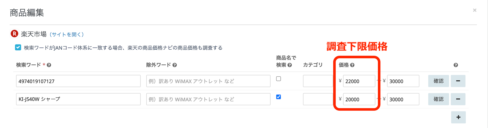
Task: Enable 商品名で検索 for the 4974019107127 row
Action: pos(278,79)
